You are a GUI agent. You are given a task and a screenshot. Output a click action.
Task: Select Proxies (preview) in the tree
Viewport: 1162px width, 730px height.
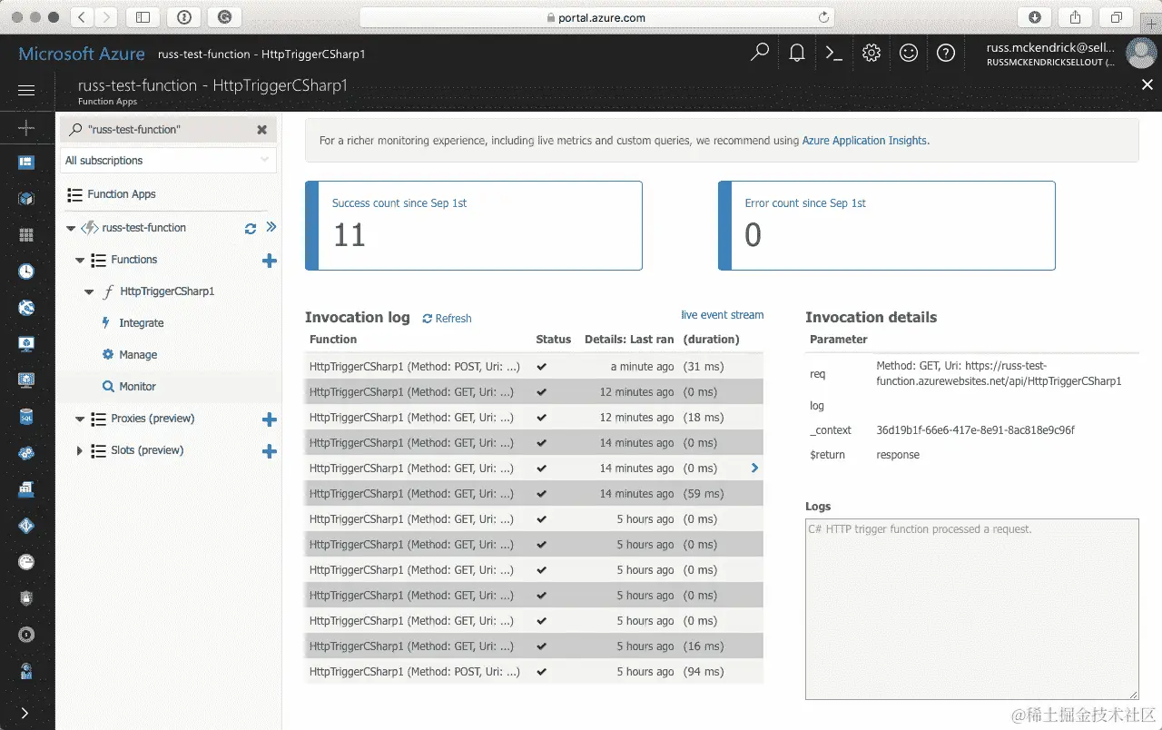(153, 419)
